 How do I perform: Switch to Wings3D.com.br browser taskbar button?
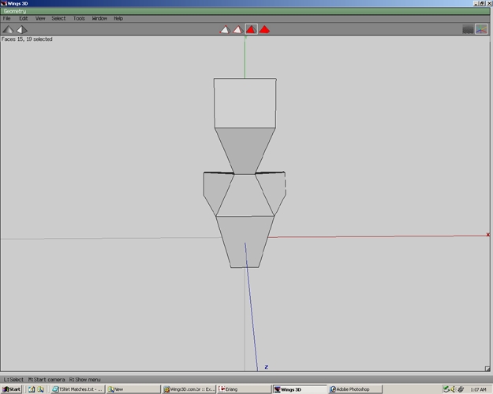tap(189, 389)
